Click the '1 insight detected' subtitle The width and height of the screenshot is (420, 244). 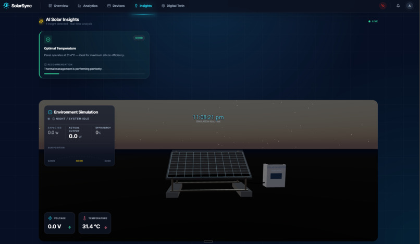tap(69, 24)
